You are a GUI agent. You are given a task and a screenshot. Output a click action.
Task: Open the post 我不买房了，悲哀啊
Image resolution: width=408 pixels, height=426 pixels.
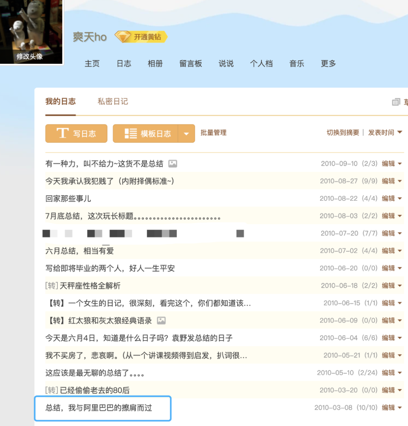146,355
